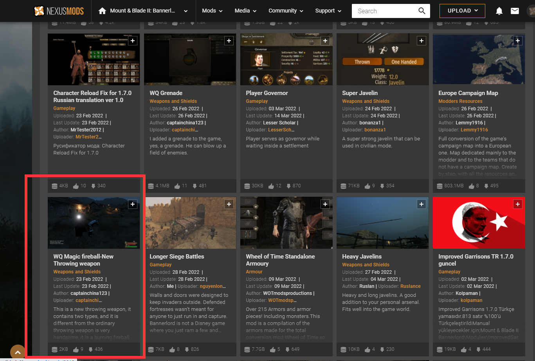The image size is (535, 361).
Task: Open uploader LesserSch... profile
Action: tap(281, 130)
